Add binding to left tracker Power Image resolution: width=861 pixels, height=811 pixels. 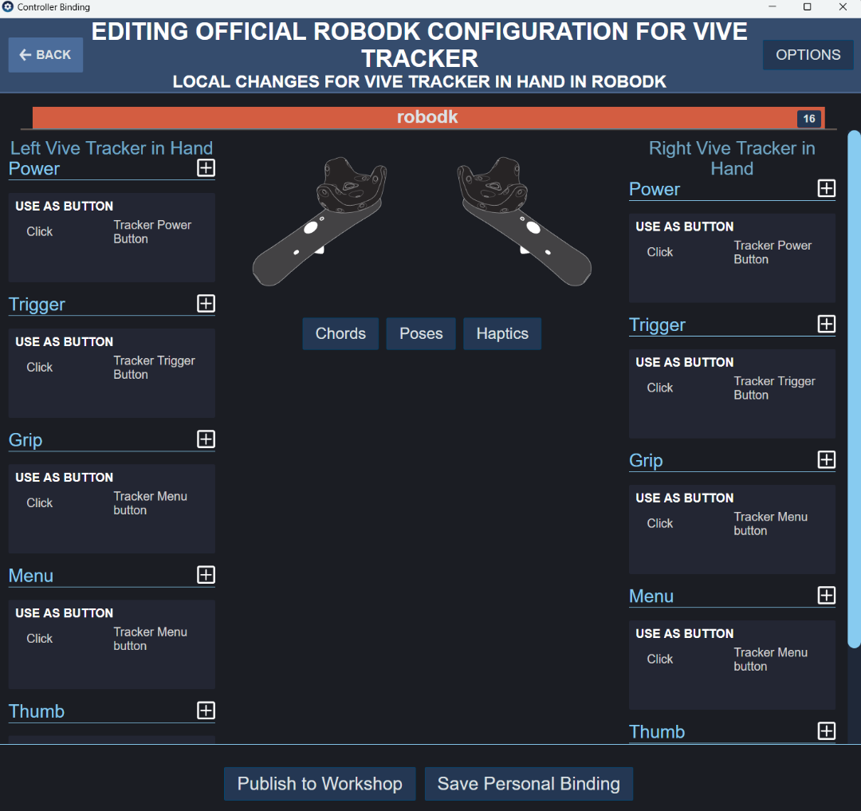click(206, 168)
